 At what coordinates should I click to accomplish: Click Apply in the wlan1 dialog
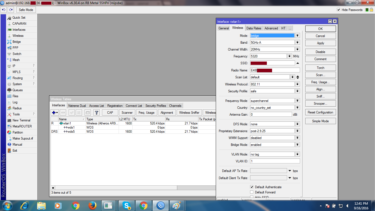pos(320,43)
